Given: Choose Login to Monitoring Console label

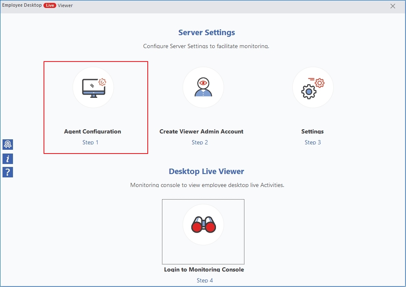Looking at the screenshot, I should [x=204, y=269].
